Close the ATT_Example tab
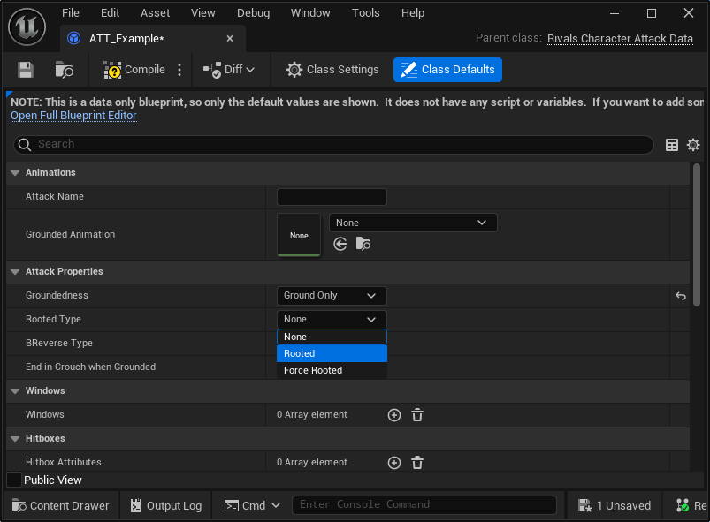 pyautogui.click(x=230, y=39)
